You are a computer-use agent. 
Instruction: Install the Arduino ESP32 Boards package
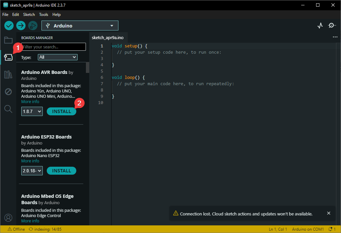61,171
